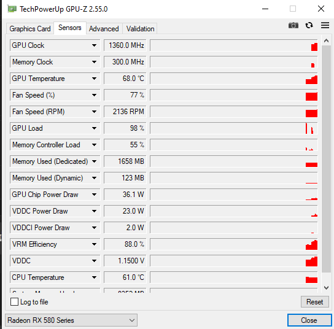The image size is (334, 329).
Task: Click scrollbar up arrow in sensor list
Action: (x=326, y=41)
